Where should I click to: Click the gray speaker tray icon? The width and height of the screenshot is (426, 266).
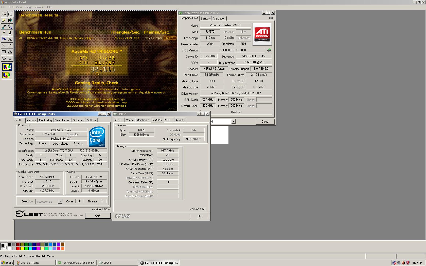coord(399,263)
